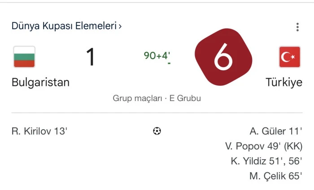
Task: Click the Grup maçları label
Action: click(137, 98)
